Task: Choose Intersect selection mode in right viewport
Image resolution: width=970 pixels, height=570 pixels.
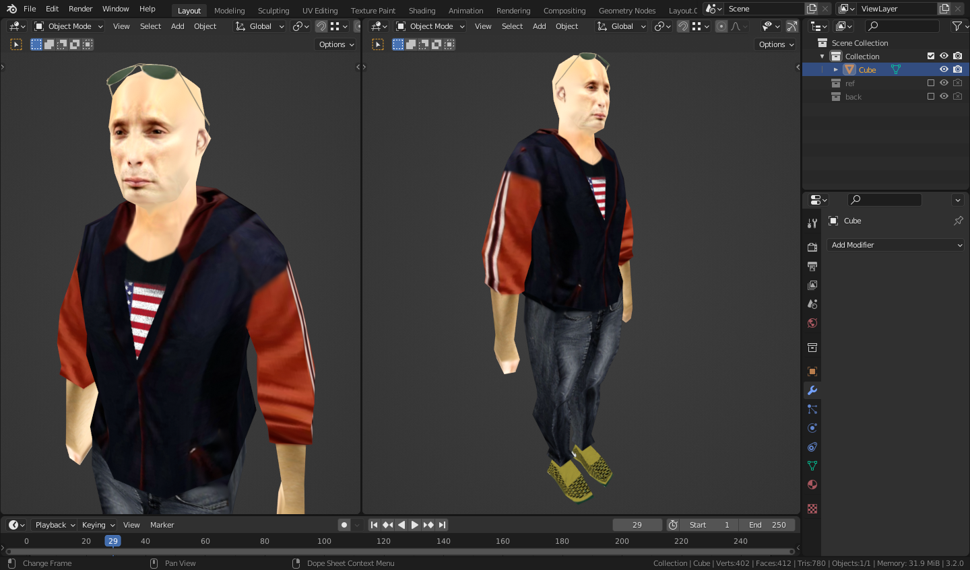Action: tap(449, 44)
